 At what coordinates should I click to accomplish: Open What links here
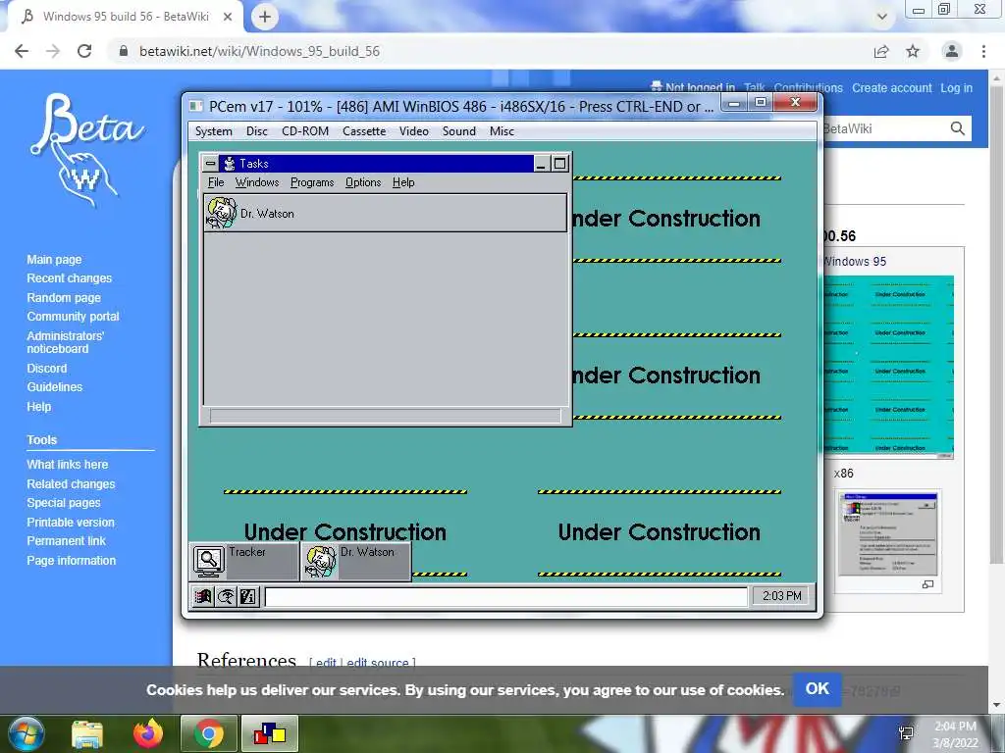(x=68, y=464)
